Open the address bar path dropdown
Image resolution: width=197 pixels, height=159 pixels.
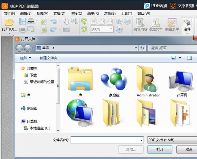[x=136, y=48]
